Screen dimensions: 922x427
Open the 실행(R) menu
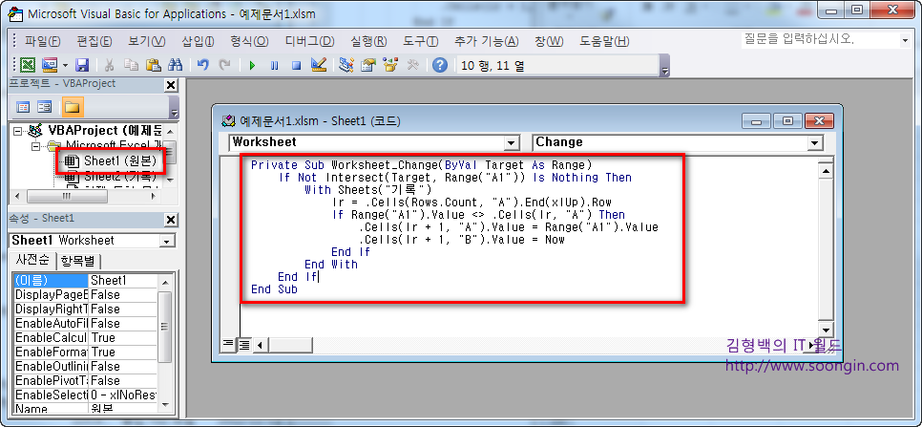(368, 41)
